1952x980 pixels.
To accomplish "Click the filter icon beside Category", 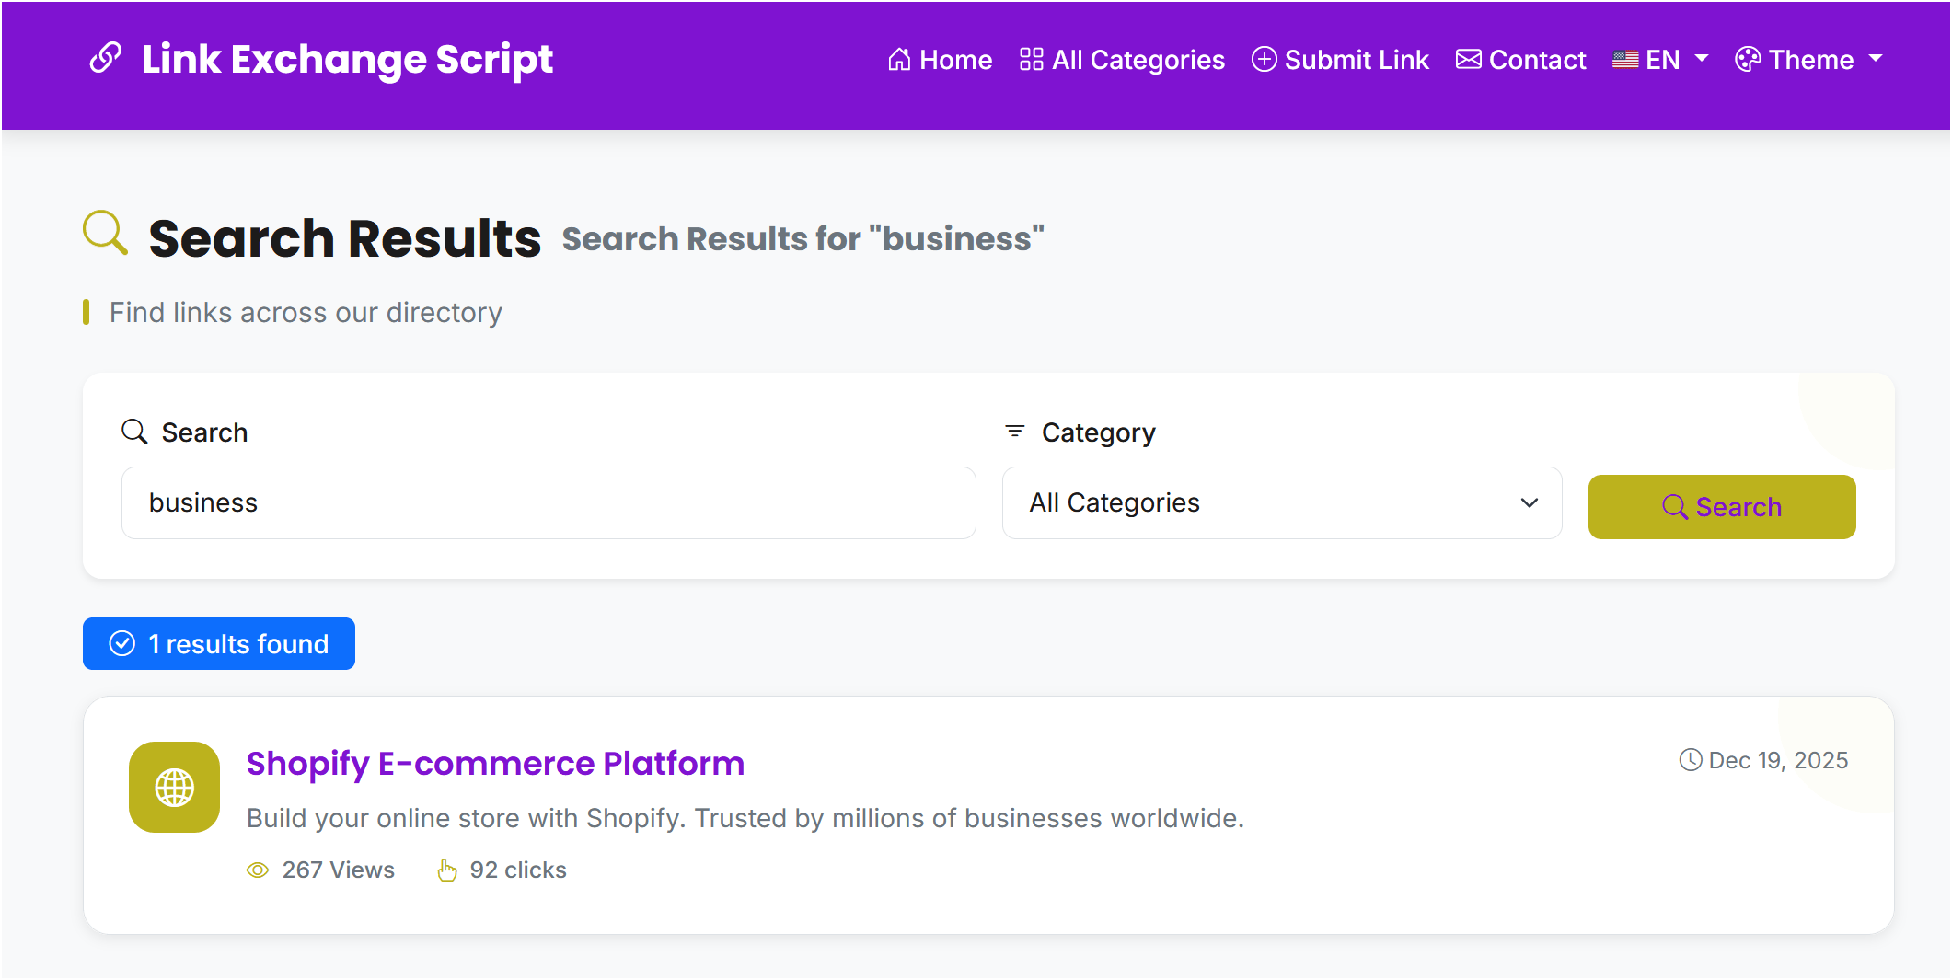I will (x=1015, y=431).
